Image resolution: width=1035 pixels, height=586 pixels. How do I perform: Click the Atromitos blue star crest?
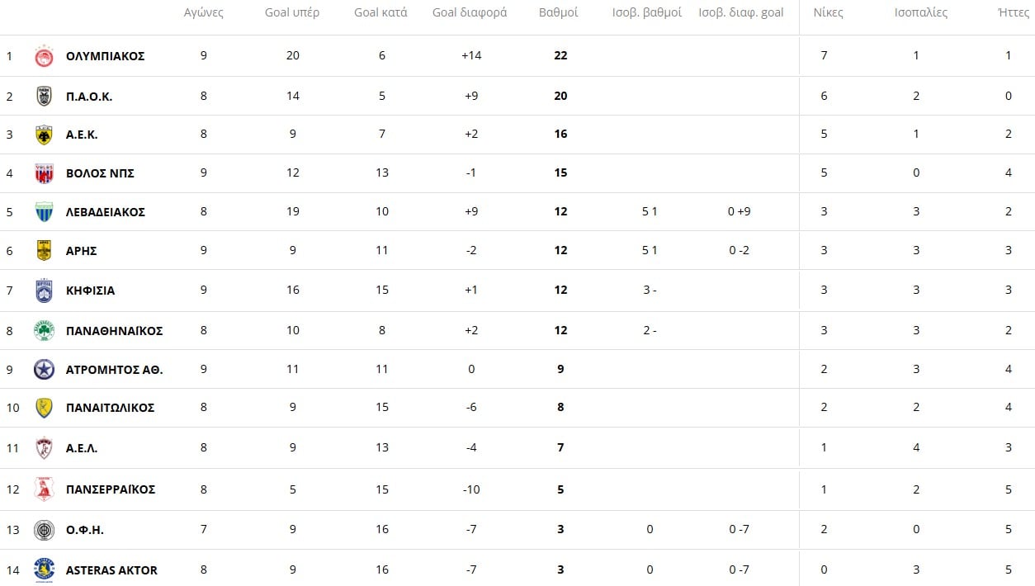(x=44, y=369)
